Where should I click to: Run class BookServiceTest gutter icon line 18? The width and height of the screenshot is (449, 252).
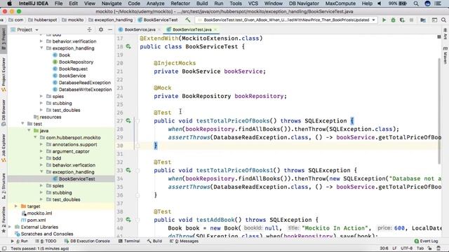tap(128, 46)
